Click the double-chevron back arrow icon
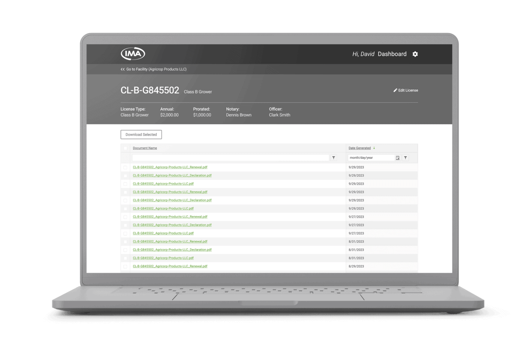 (x=123, y=69)
